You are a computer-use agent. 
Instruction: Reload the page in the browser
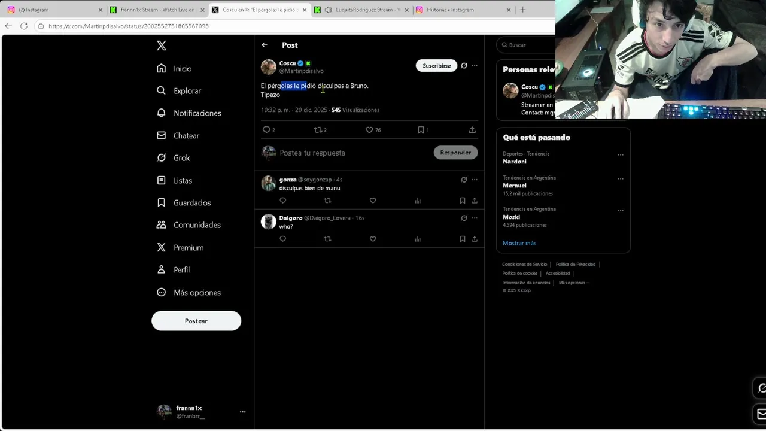pyautogui.click(x=24, y=26)
